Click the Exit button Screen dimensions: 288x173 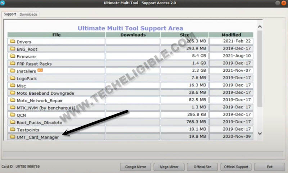[x=269, y=167]
